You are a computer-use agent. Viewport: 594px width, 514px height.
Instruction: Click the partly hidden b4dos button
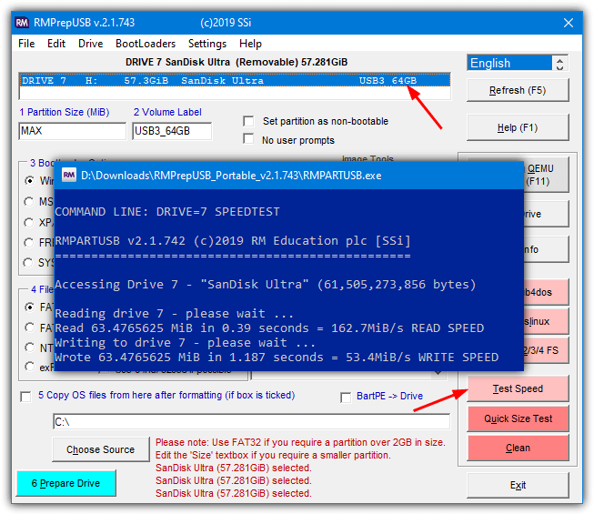point(547,292)
